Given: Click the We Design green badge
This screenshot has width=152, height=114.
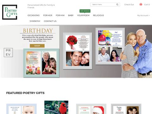Looking at the screenshot, I should click(85, 11).
